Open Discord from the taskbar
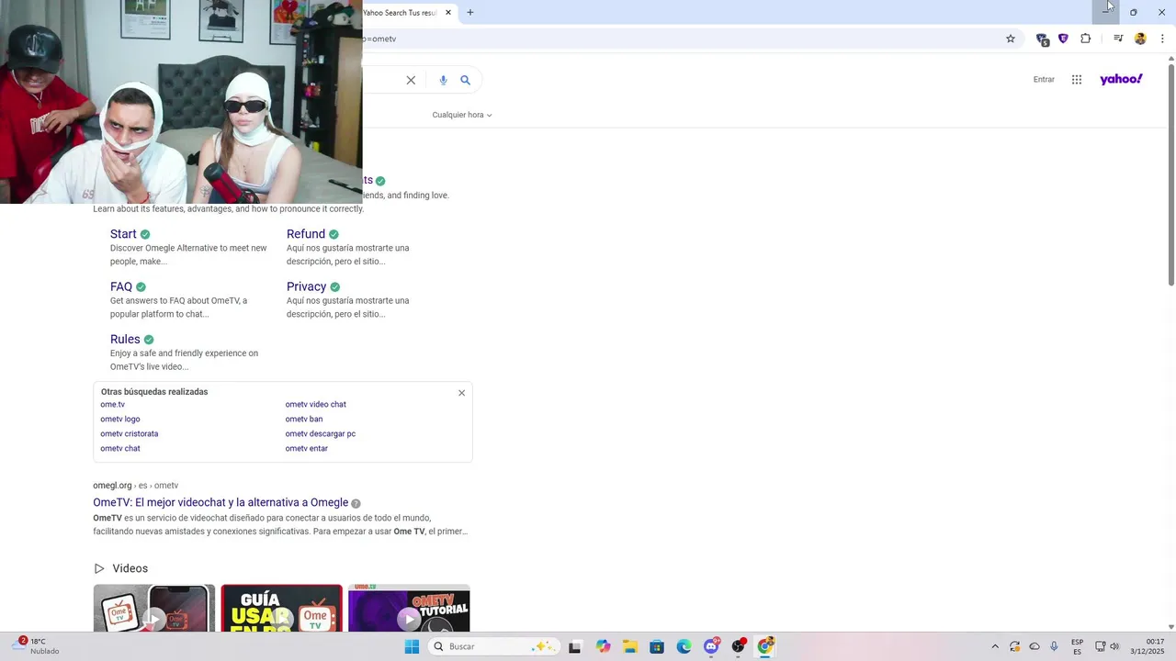The image size is (1176, 661). tap(711, 646)
